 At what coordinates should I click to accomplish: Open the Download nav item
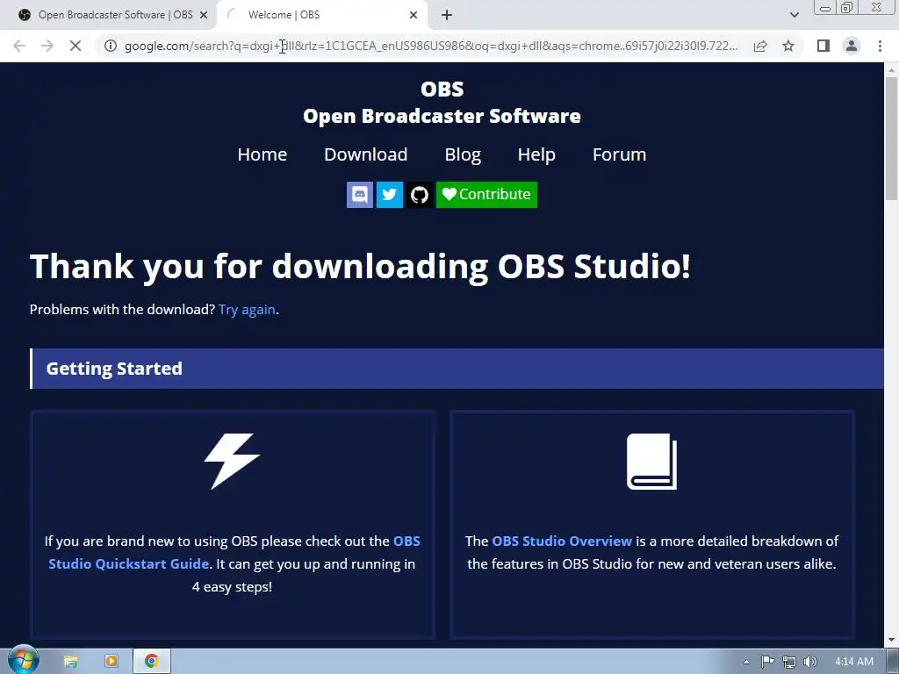366,154
